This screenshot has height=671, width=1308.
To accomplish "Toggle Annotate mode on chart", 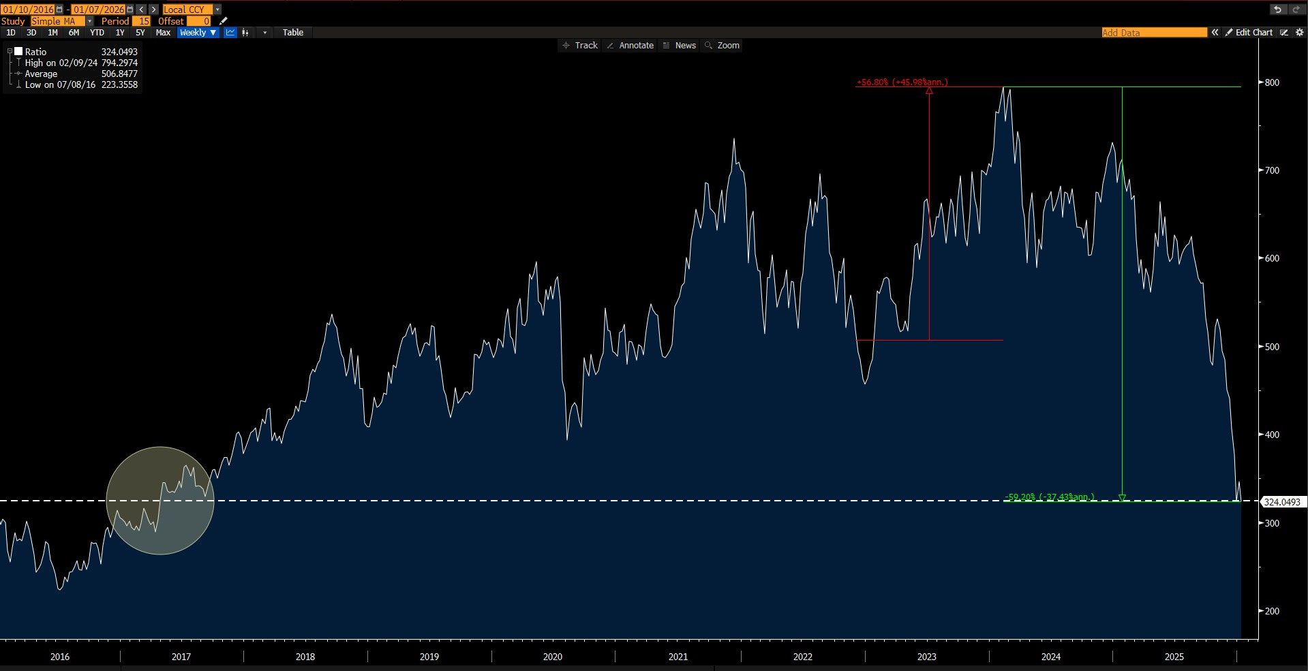I will pos(630,46).
